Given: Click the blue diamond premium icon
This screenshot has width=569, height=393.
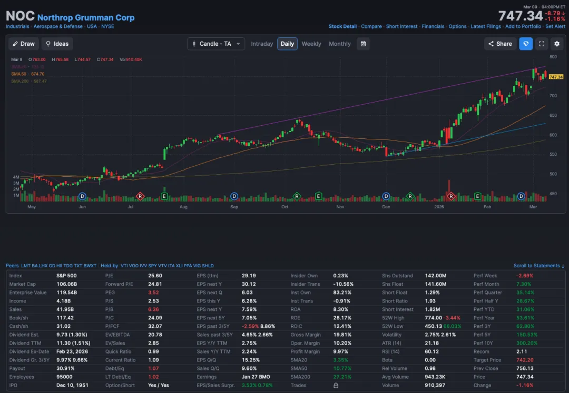Looking at the screenshot, I should [526, 44].
